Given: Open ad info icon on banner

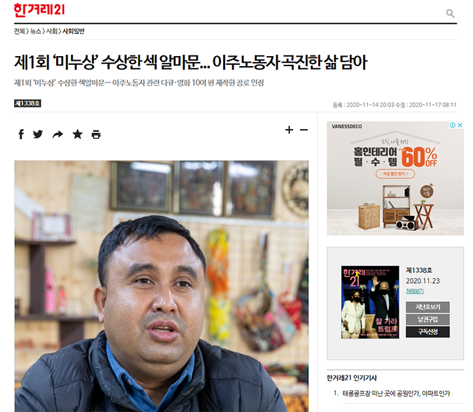Looking at the screenshot, I should pyautogui.click(x=453, y=125).
